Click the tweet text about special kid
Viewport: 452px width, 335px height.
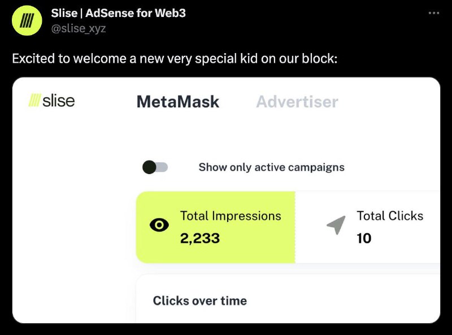[175, 59]
